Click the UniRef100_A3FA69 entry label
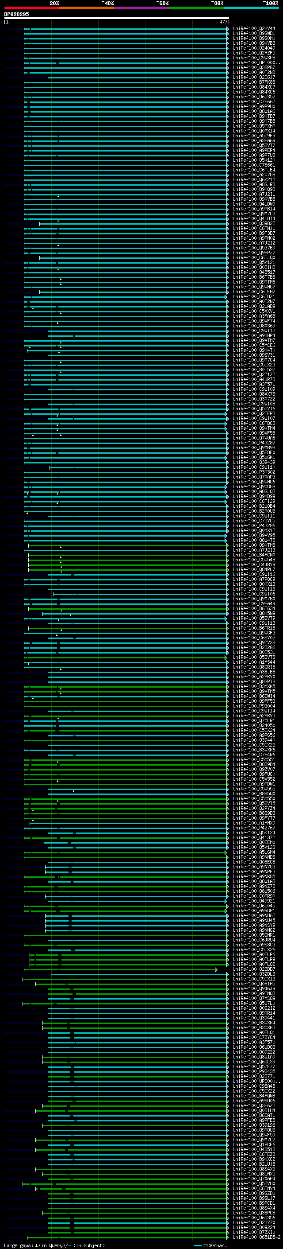This screenshot has width=283, height=1249. [x=254, y=140]
